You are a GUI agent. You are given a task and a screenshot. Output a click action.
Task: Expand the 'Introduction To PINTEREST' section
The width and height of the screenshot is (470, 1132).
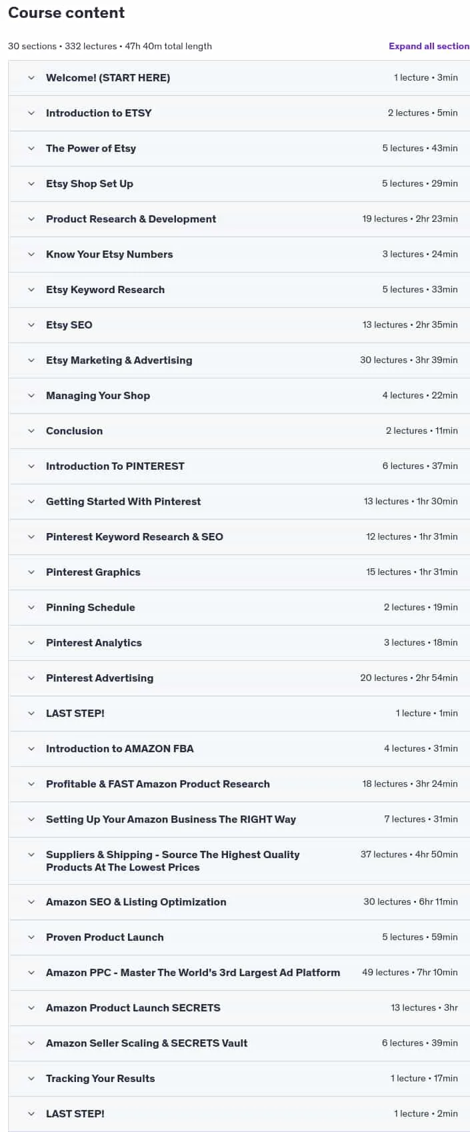[x=115, y=466]
